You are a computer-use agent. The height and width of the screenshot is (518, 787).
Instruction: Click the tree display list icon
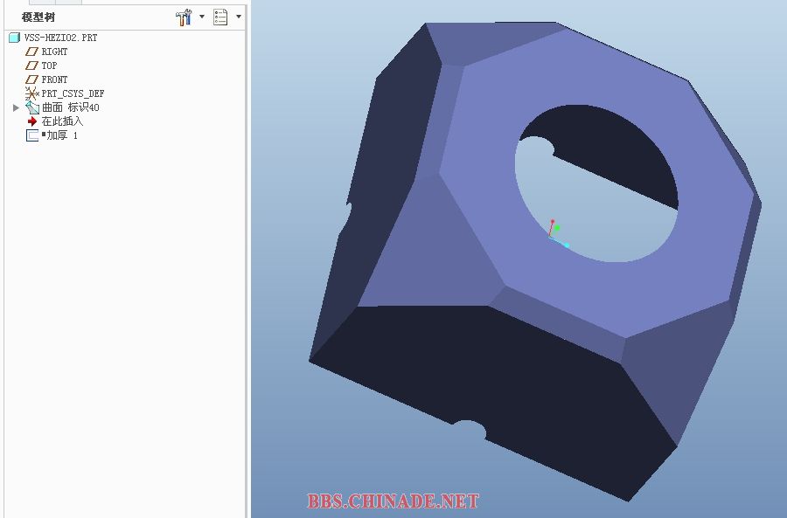click(220, 17)
